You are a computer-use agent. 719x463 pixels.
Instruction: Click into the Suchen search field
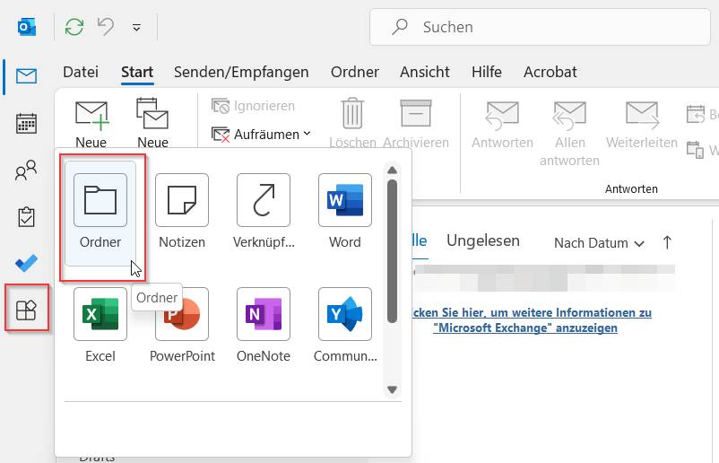[x=540, y=27]
